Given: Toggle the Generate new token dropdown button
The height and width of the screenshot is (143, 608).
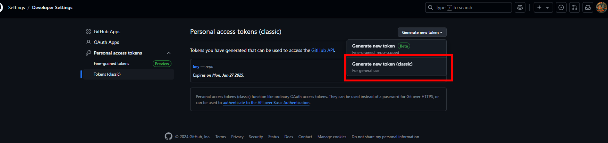Looking at the screenshot, I should (422, 32).
